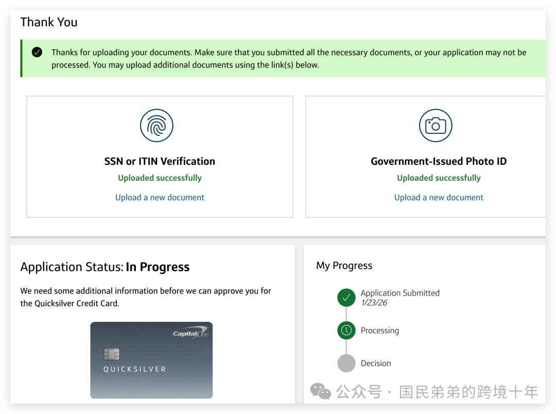556x414 pixels.
Task: Click the gray circle beside Decision
Action: point(346,363)
